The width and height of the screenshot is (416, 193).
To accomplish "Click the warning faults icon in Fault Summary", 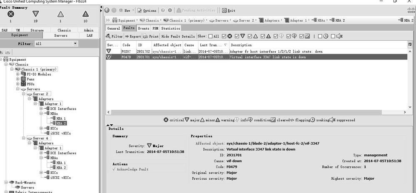I will click(x=85, y=14).
